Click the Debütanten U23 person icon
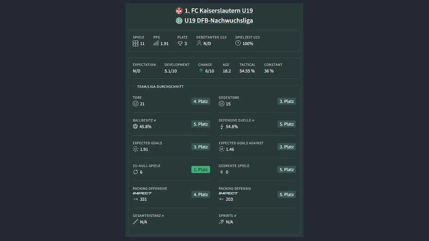Screen dimensions: 429x241 pyautogui.click(x=199, y=43)
